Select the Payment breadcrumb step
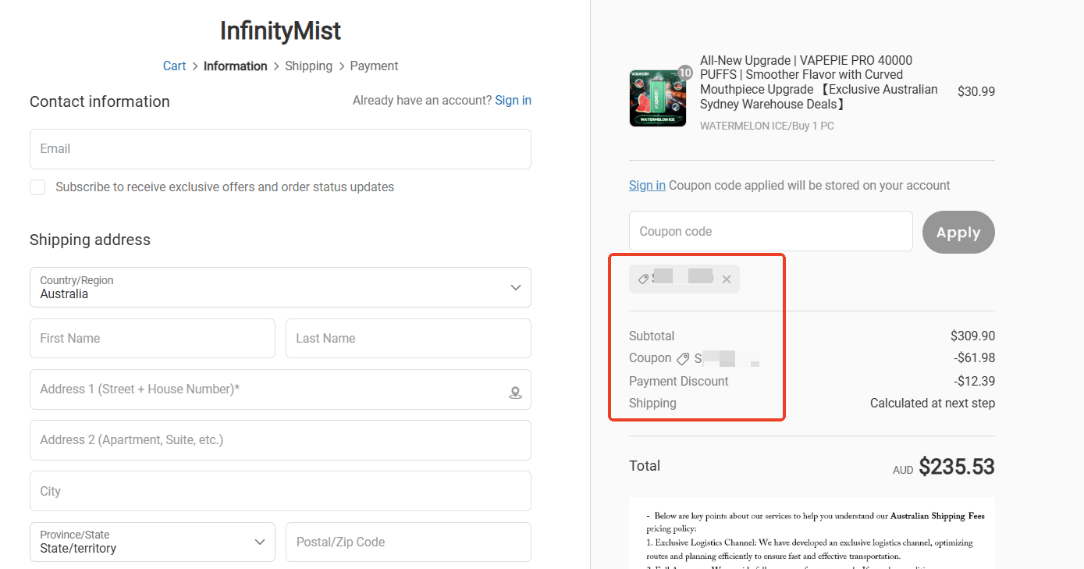1084x569 pixels. click(374, 66)
